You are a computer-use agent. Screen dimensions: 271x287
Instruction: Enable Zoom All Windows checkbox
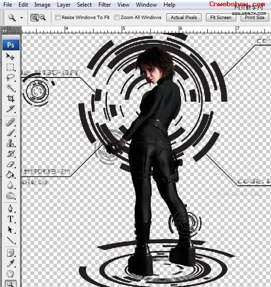[x=116, y=18]
